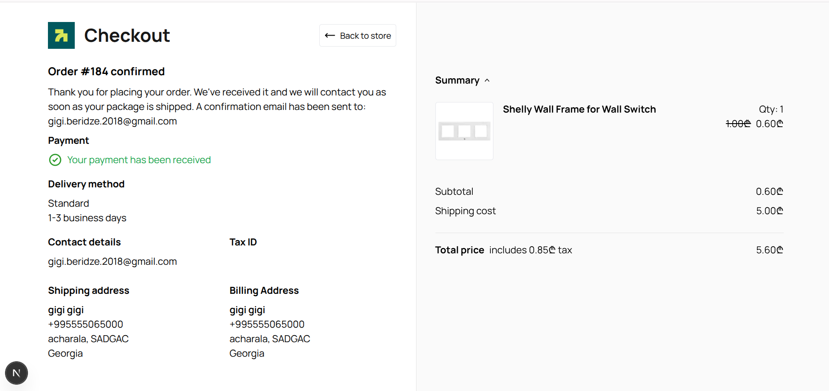The height and width of the screenshot is (391, 829).
Task: Click the Order #184 confirmed heading
Action: (x=106, y=72)
